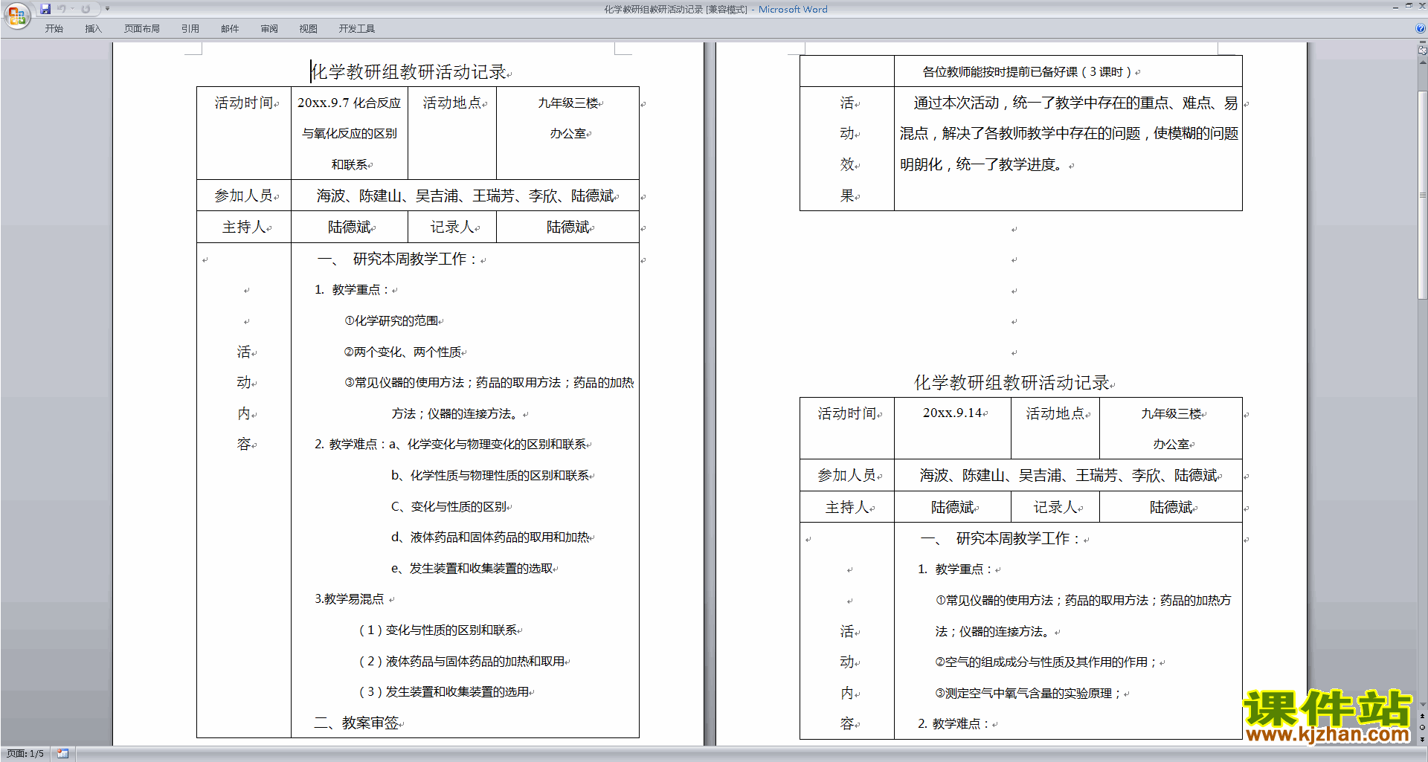
Task: Click the Undo arrow icon
Action: [62, 9]
